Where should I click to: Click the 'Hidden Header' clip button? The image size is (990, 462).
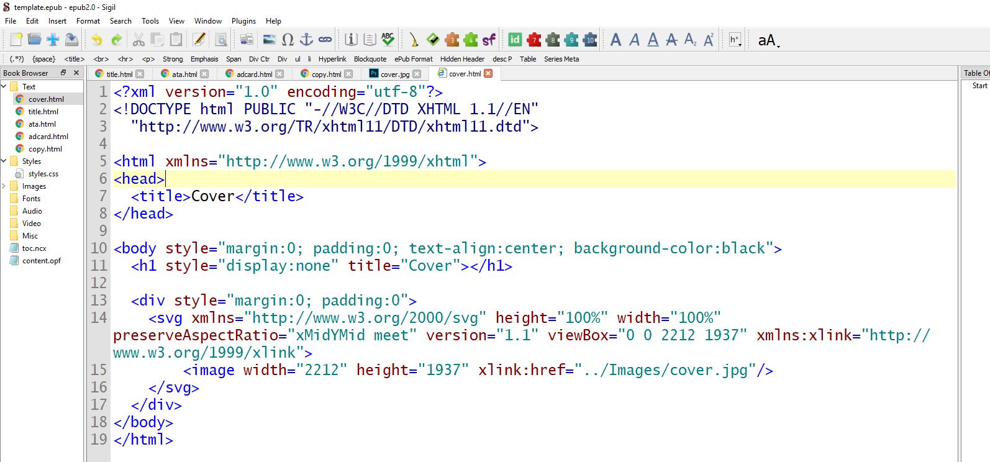[462, 59]
